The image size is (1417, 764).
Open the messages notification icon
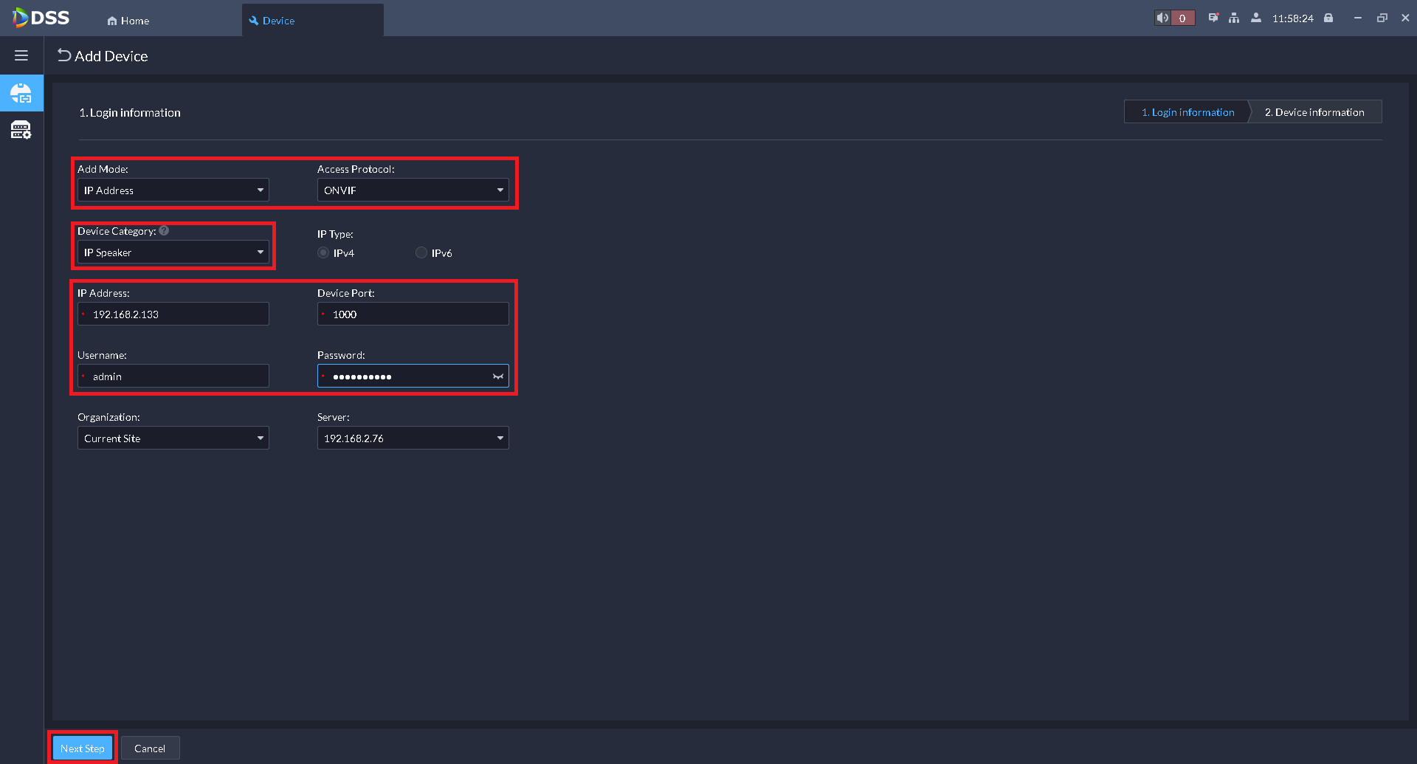(x=1213, y=18)
